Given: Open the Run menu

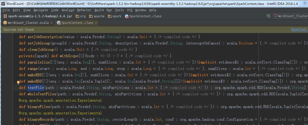Looking at the screenshot, I should [x=109, y=10].
